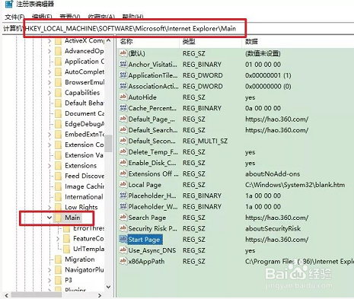This screenshot has width=354, height=299.
Task: Expand the BrowserEmul key
Action: pyautogui.click(x=49, y=82)
